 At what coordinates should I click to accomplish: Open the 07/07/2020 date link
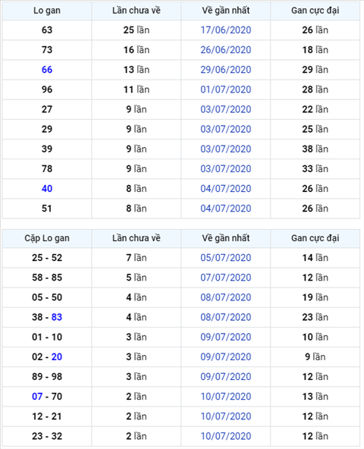point(226,278)
